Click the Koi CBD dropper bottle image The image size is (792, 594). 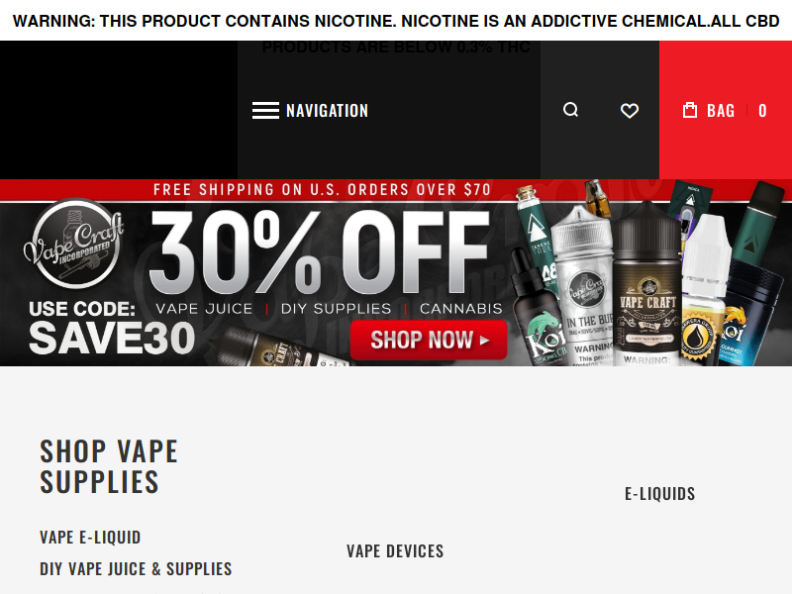536,308
